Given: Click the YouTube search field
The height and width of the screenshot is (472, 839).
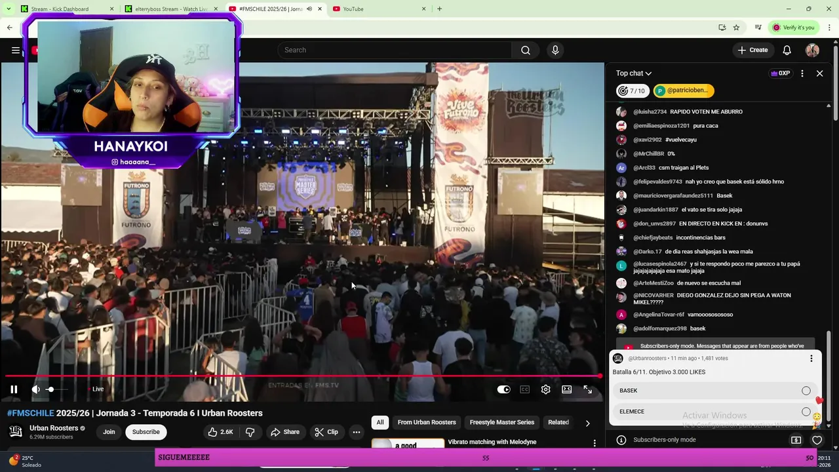Looking at the screenshot, I should pos(395,50).
